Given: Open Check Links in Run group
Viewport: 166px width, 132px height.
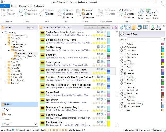Looking at the screenshot, I should [x=141, y=14].
